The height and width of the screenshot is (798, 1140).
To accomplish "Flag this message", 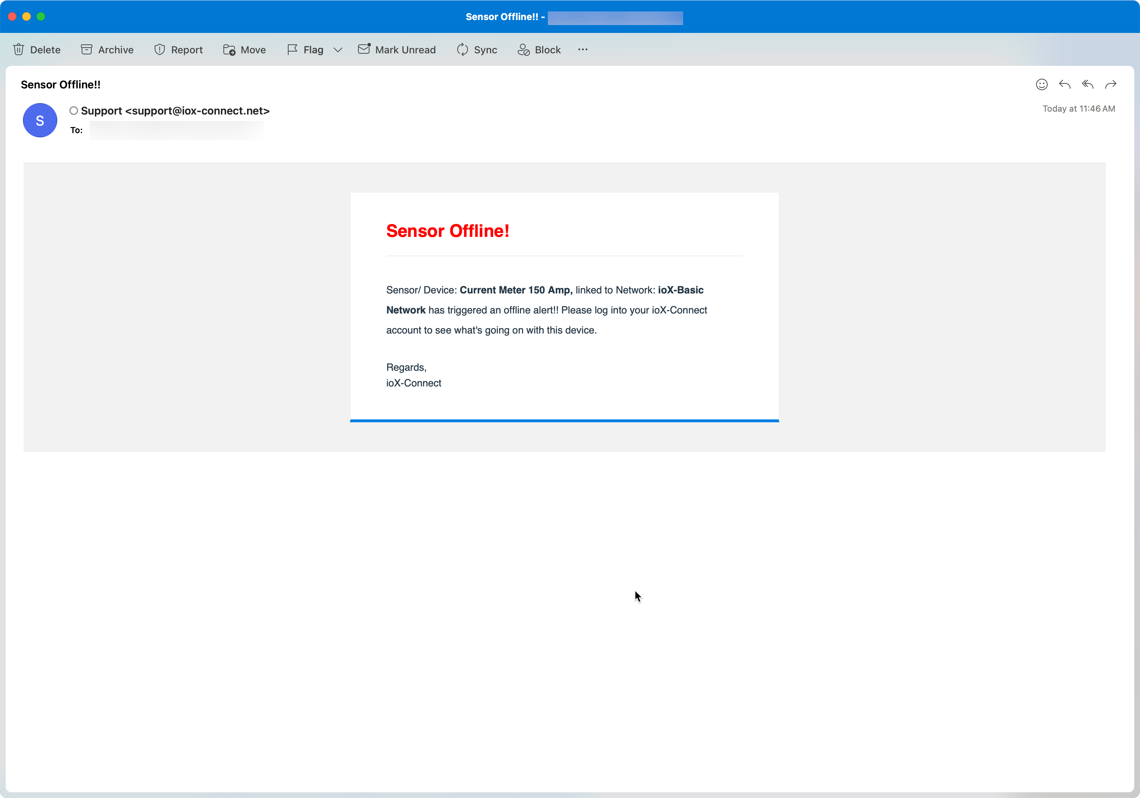I will [x=305, y=50].
